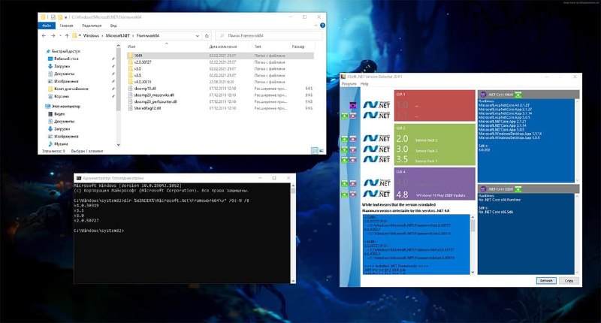Refresh the Framework64 folder in Explorer

[x=207, y=35]
